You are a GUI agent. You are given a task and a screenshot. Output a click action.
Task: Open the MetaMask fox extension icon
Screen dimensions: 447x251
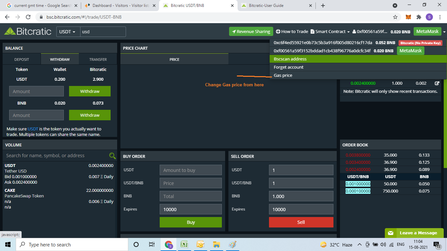[408, 17]
